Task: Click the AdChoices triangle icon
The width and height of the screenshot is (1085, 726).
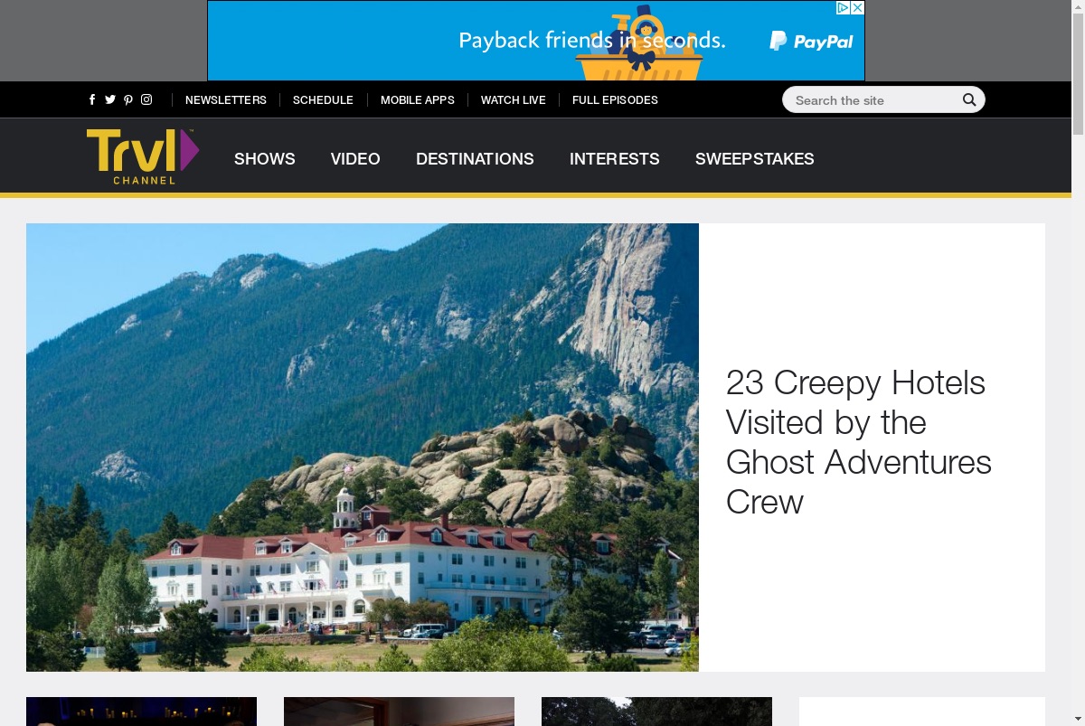Action: point(843,7)
